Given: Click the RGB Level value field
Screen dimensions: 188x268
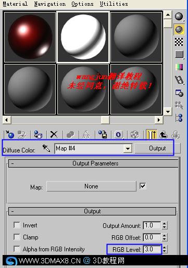Looking at the screenshot, I should [152, 249].
